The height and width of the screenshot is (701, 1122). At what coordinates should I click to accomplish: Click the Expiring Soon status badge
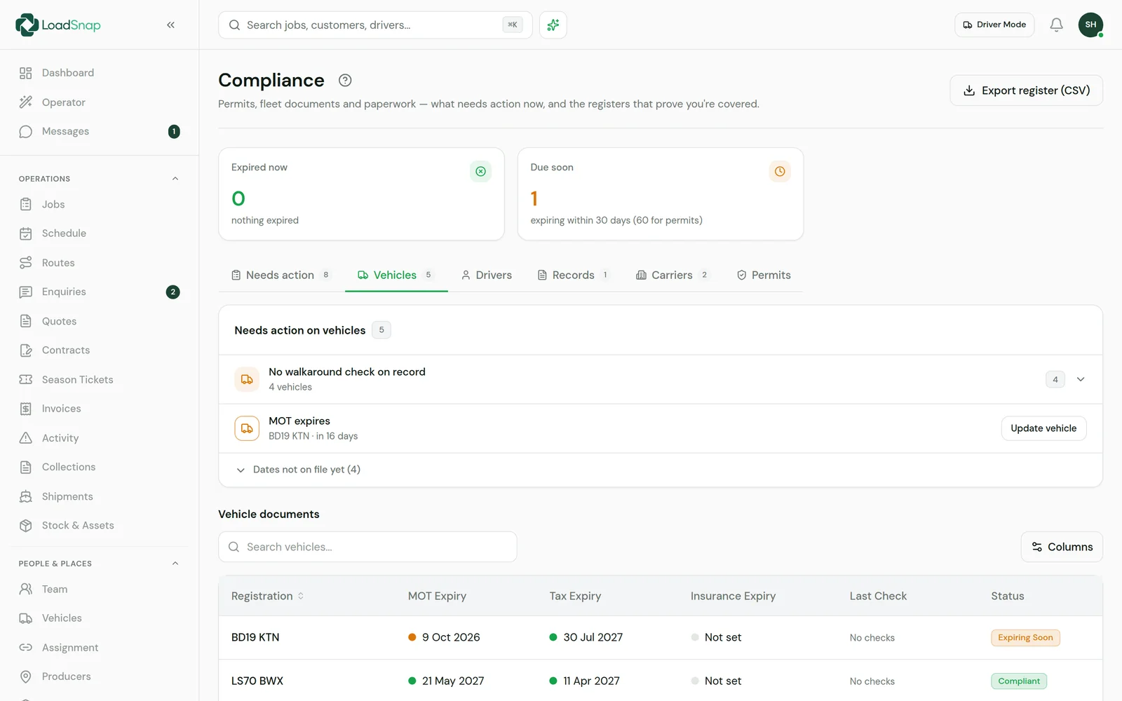point(1025,638)
